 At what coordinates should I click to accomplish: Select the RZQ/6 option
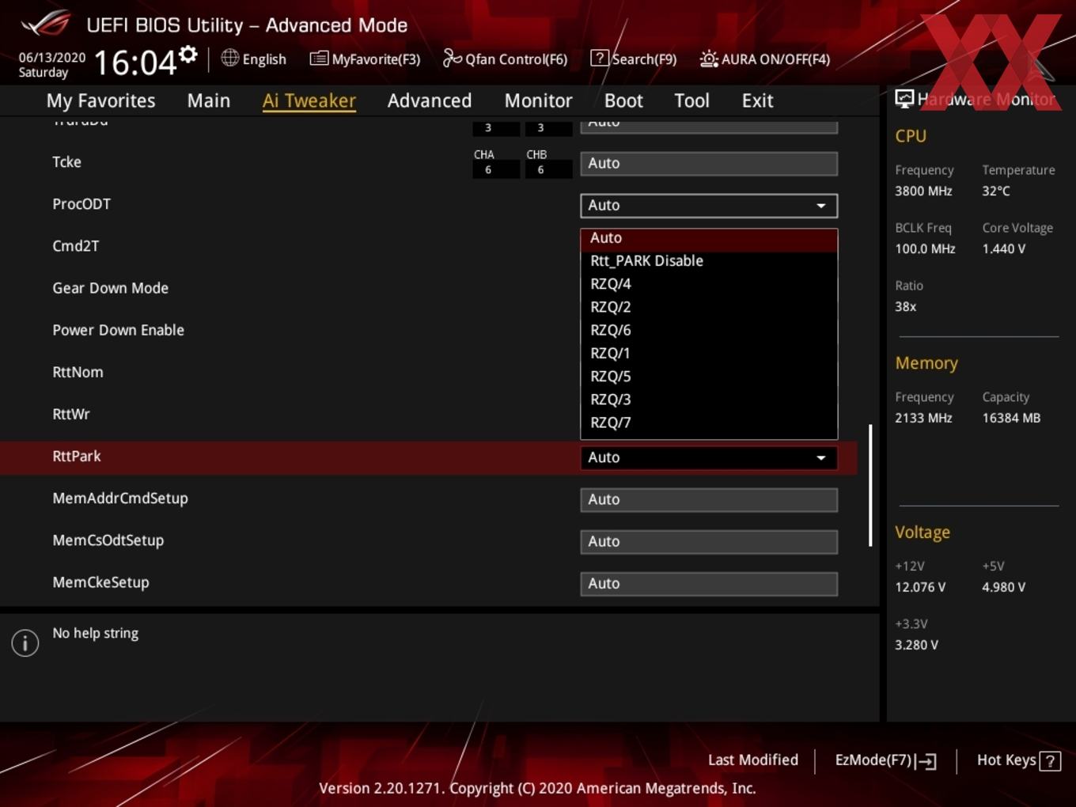pos(709,330)
